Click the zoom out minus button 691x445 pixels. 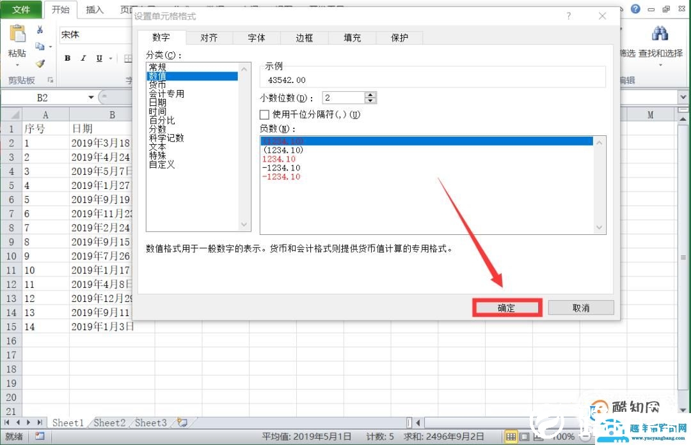pyautogui.click(x=586, y=437)
